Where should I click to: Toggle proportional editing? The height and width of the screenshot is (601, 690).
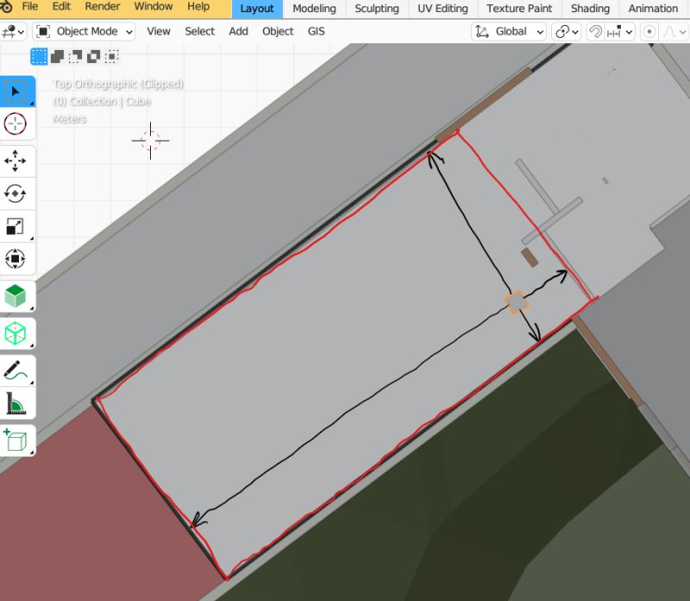coord(649,32)
